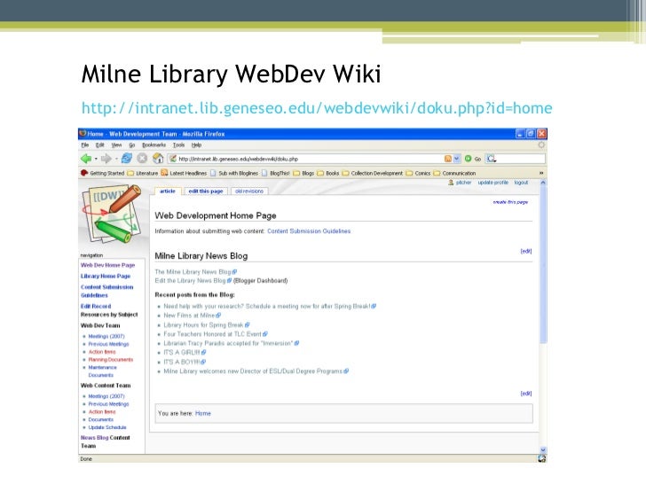Open the Books bookmarks folder

point(328,173)
